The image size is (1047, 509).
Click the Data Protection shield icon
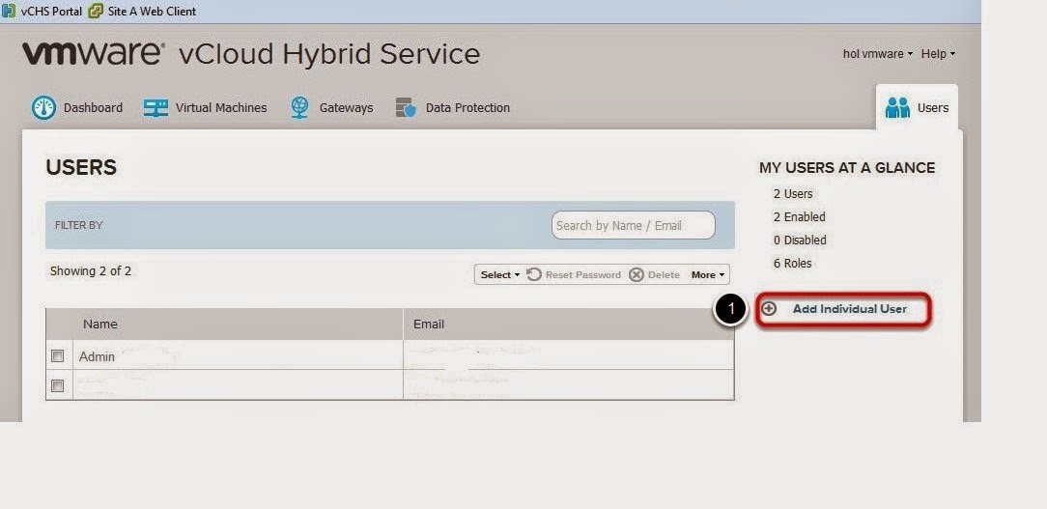(406, 107)
